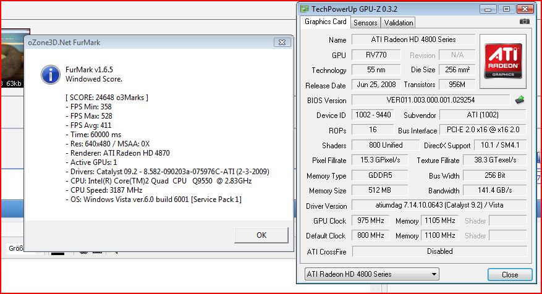Click the Bus Width value 256 Bit
The image size is (542, 294).
point(494,175)
